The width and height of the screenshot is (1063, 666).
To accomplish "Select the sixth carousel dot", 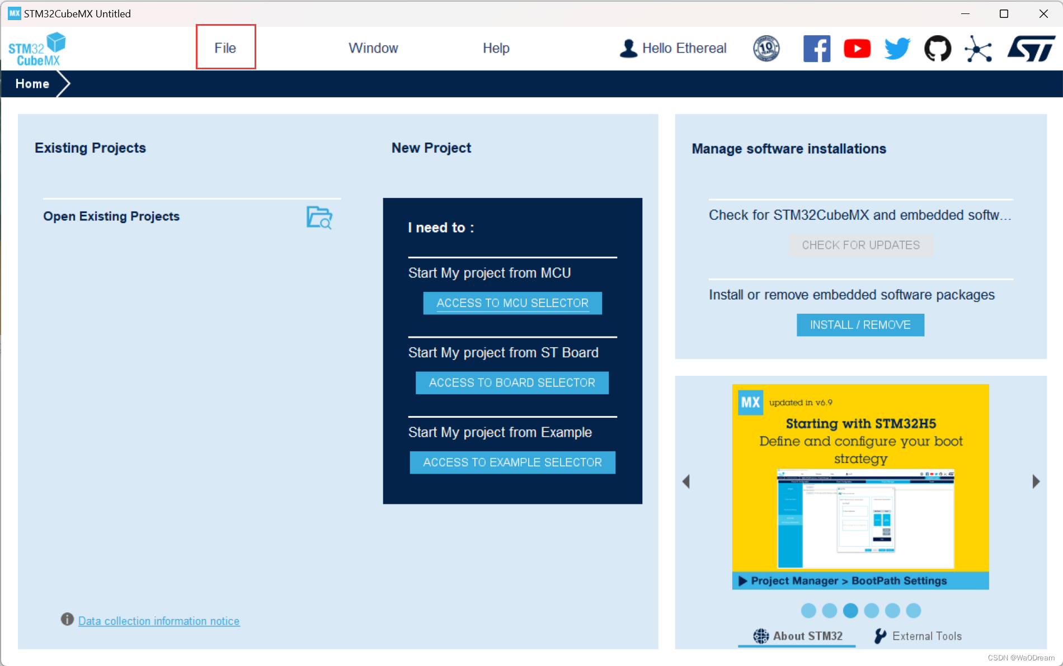I will [914, 611].
